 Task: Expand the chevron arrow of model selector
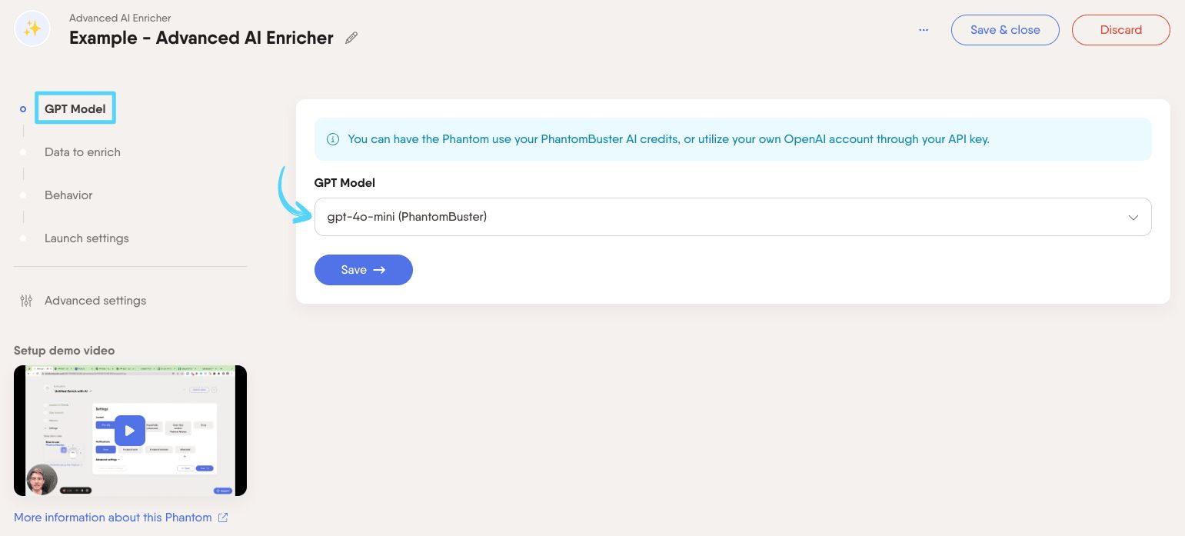1133,218
